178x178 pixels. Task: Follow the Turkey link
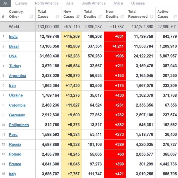15,66
